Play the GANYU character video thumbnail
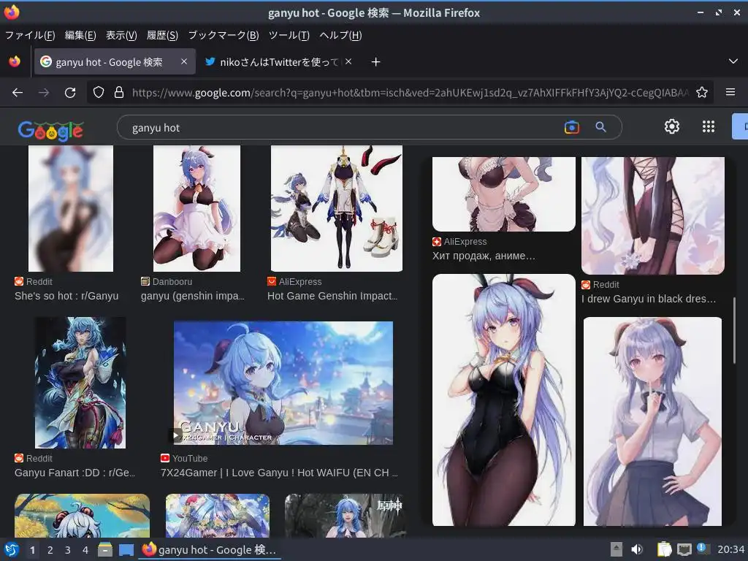 point(283,383)
